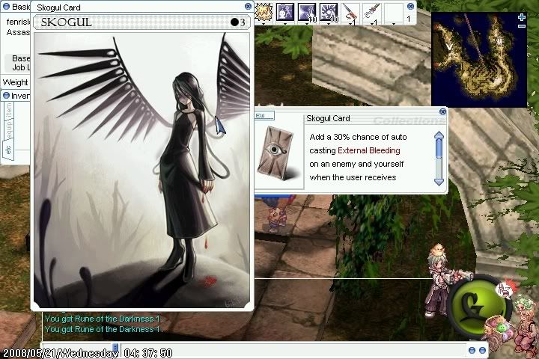Use the level 10 sunburst skill icon
539x359 pixels.
pyautogui.click(x=329, y=13)
